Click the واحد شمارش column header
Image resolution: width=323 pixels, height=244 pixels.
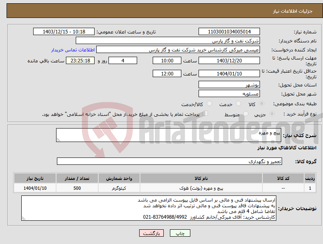click(119, 178)
